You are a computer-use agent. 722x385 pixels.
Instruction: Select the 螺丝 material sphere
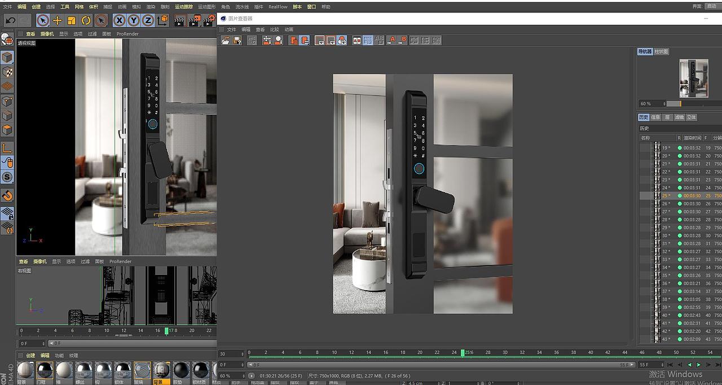[83, 371]
